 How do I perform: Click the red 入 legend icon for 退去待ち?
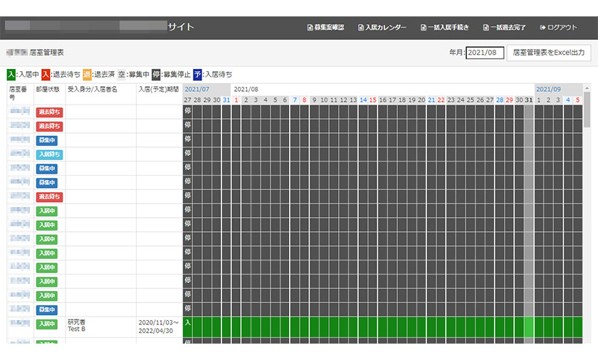coord(46,74)
